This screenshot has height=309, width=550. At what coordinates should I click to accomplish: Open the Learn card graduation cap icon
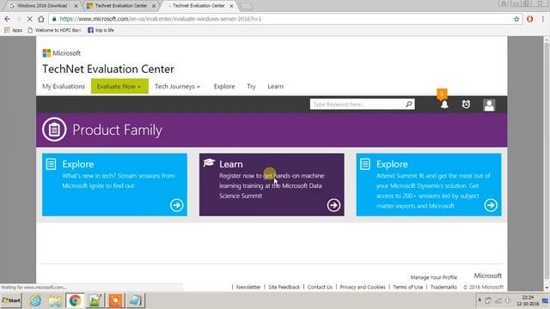(209, 163)
